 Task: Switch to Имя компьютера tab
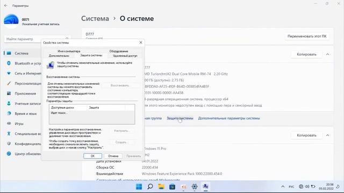pyautogui.click(x=69, y=51)
